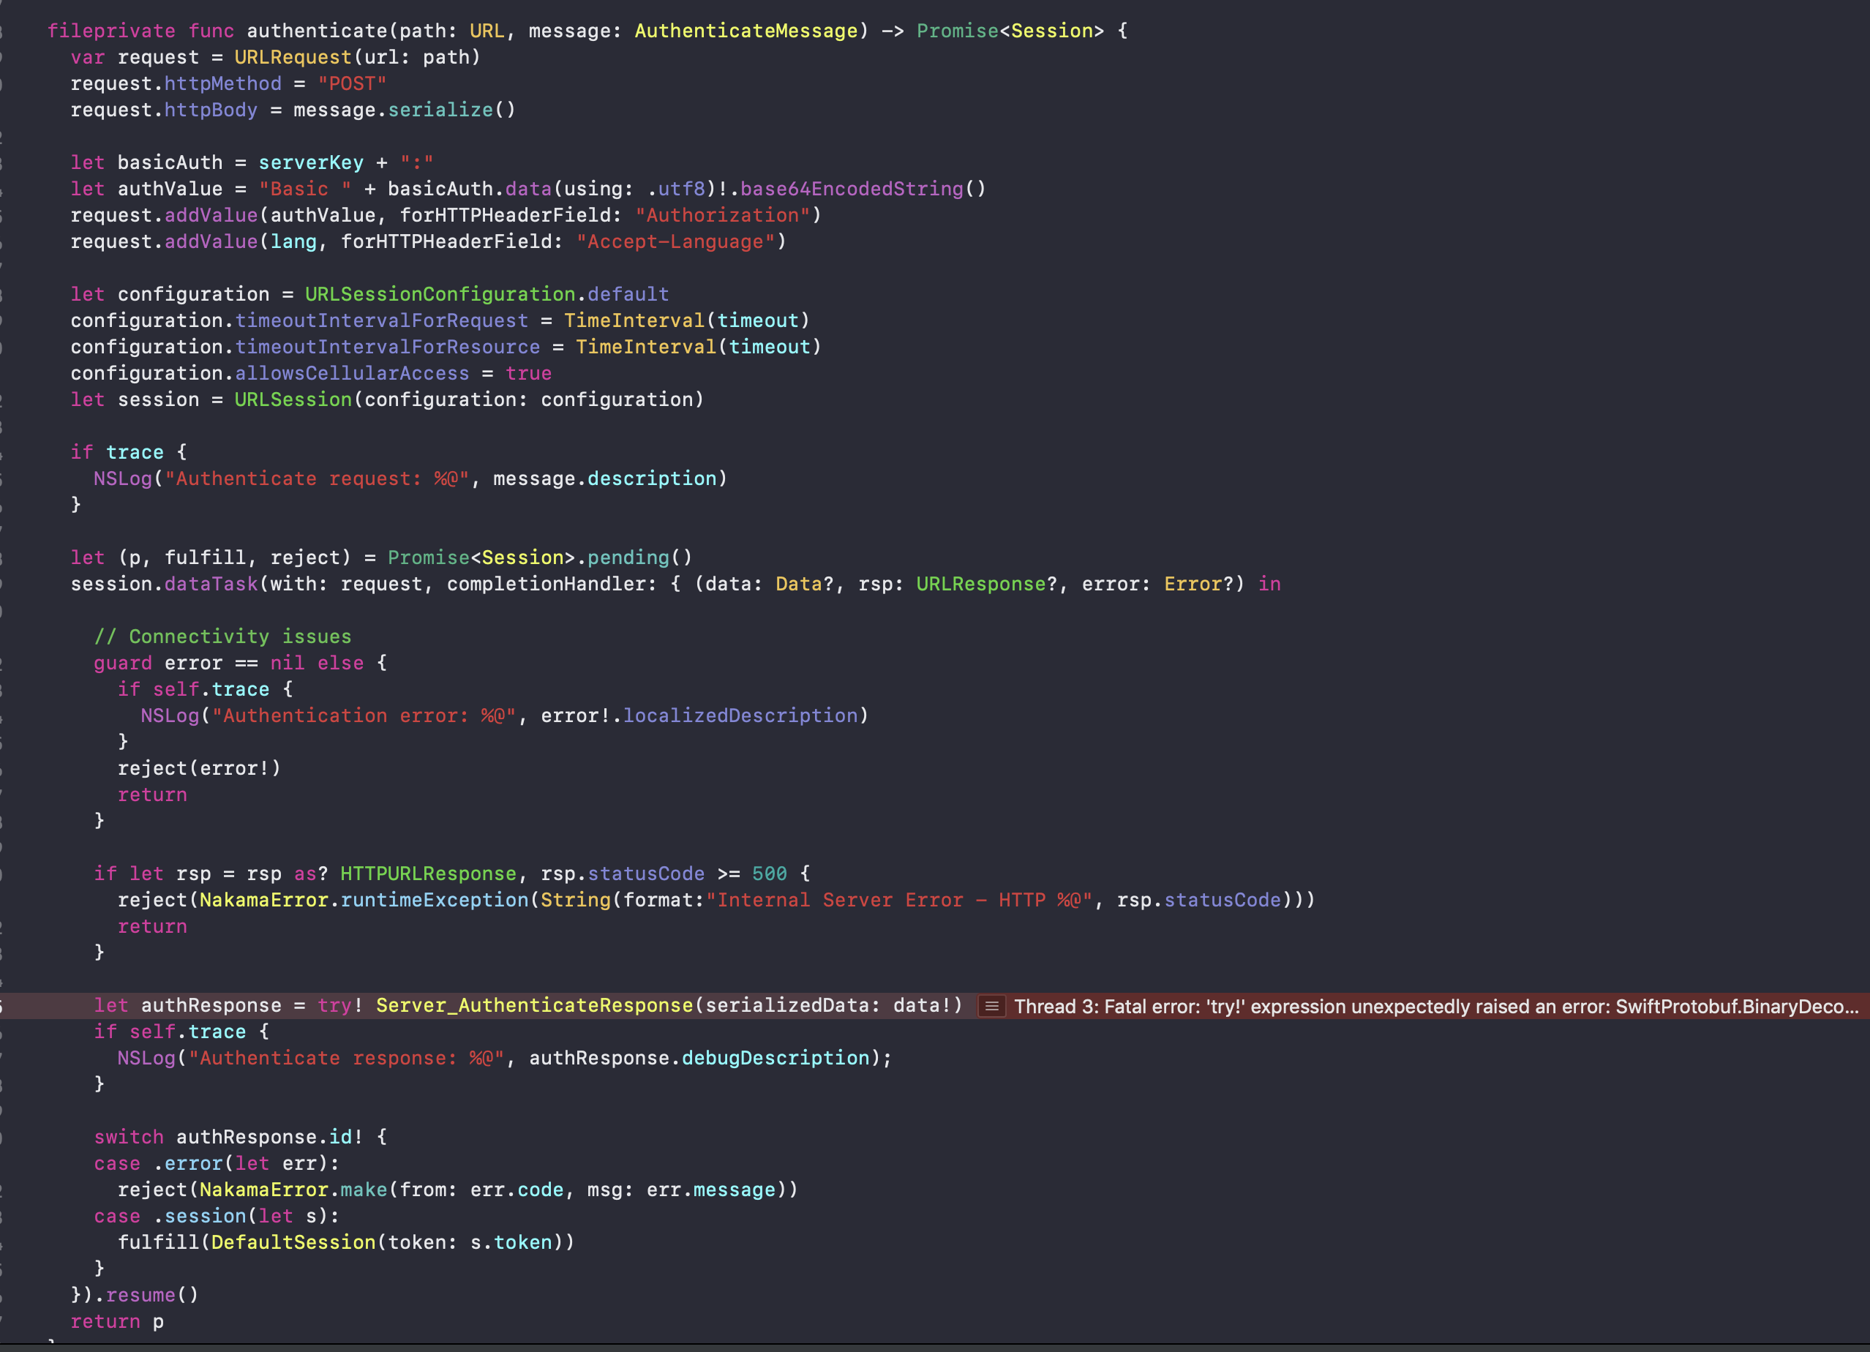The width and height of the screenshot is (1870, 1352).
Task: Select the DefaultSession token fulfill call
Action: pos(346,1242)
